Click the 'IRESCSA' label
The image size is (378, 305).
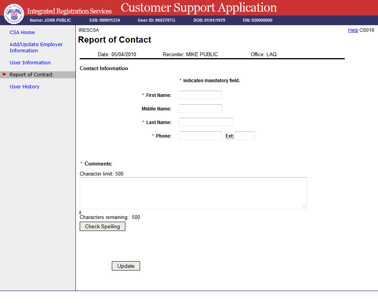click(x=89, y=30)
